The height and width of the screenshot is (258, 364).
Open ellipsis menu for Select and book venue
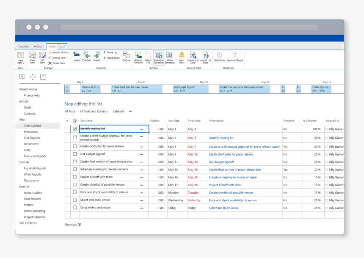point(142,200)
